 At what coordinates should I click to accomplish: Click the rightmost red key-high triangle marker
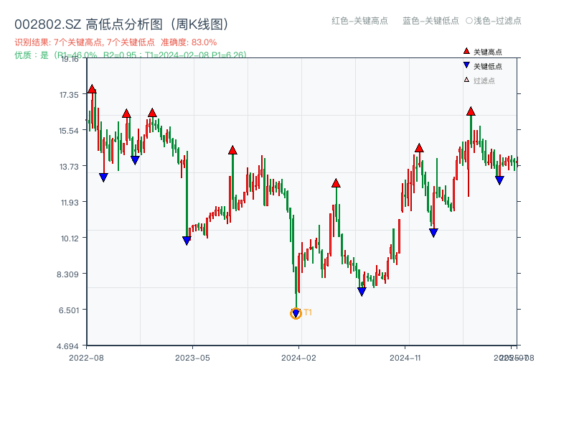471,111
